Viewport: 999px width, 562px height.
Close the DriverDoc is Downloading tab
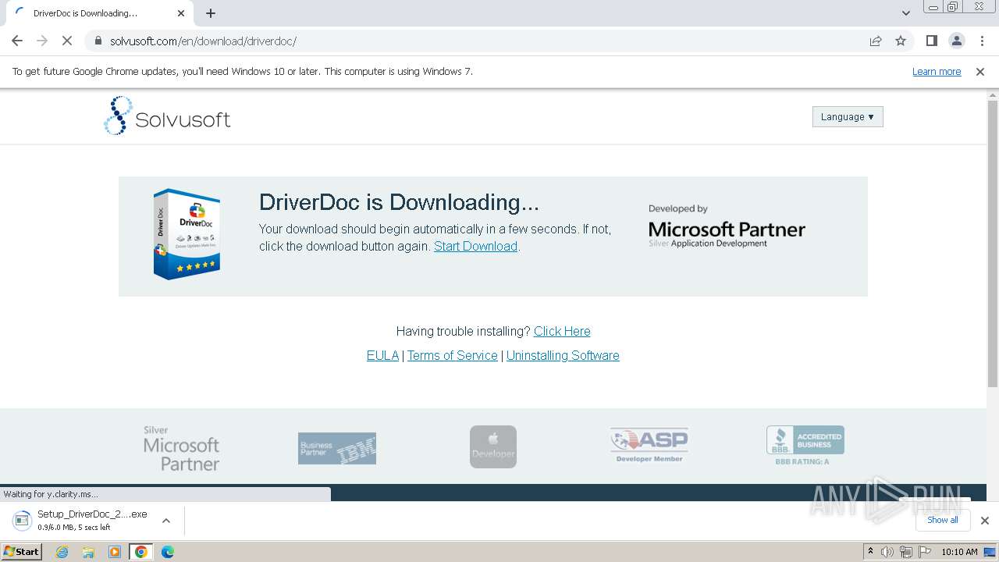click(x=181, y=13)
